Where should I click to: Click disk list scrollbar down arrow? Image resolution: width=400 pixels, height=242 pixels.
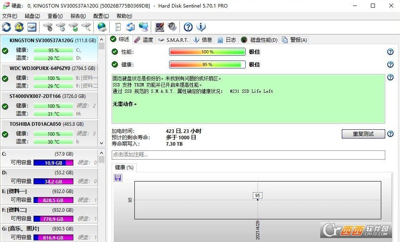(x=102, y=143)
